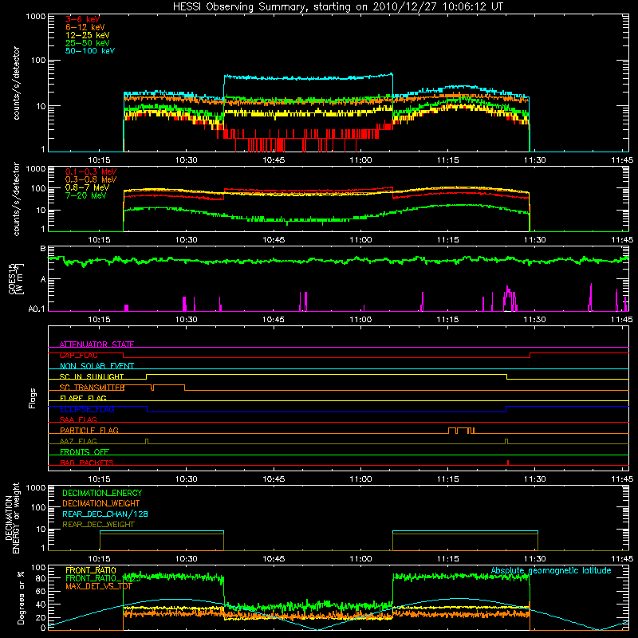The height and width of the screenshot is (638, 638).
Task: Click the red BAD_PACKETS spike near 11:25
Action: coord(508,463)
